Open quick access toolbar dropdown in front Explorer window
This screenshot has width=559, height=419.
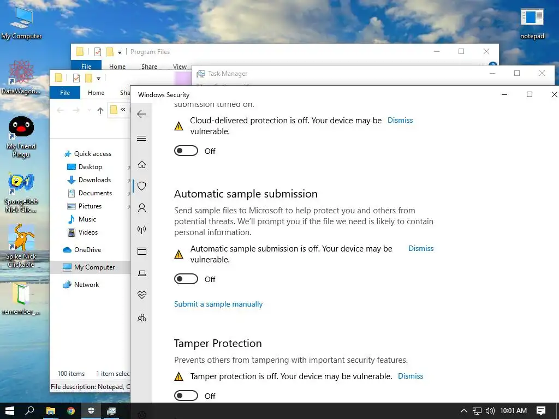[98, 78]
